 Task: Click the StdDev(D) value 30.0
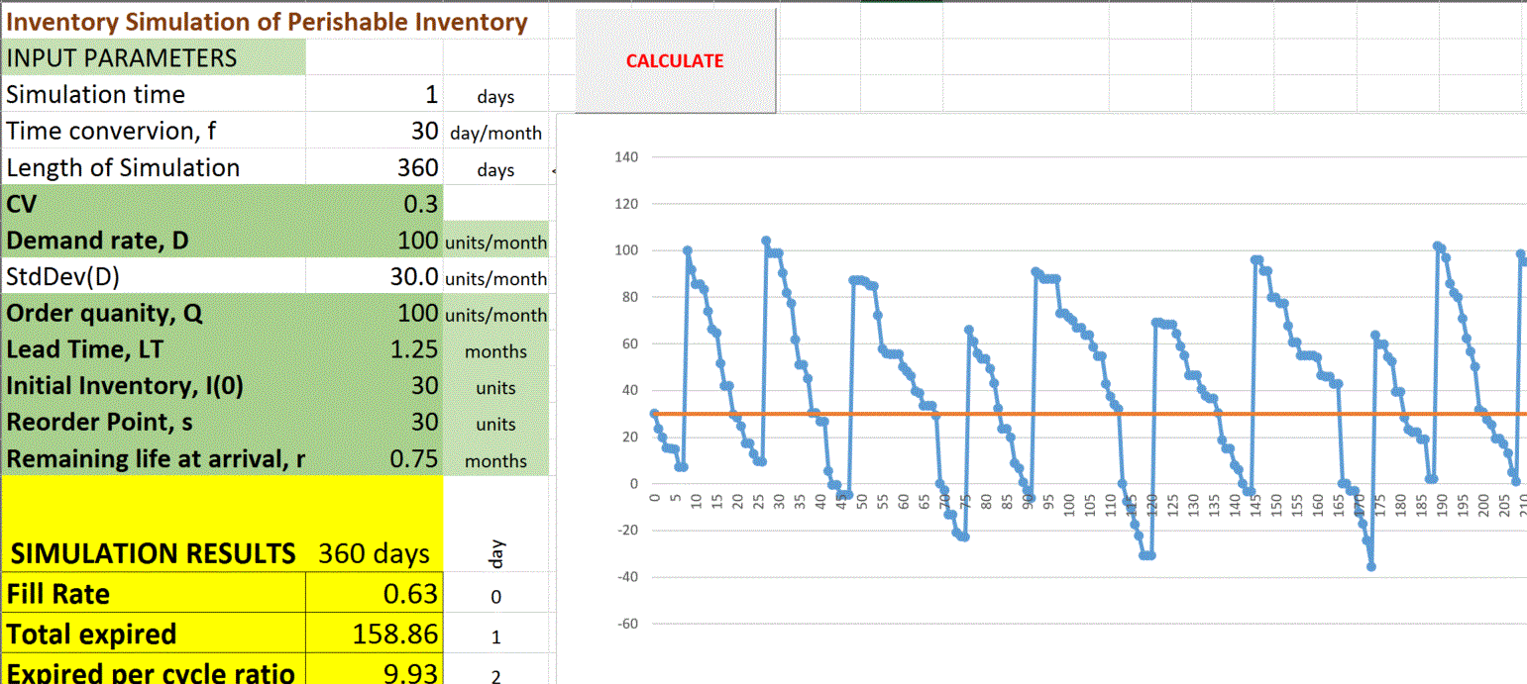click(x=375, y=277)
